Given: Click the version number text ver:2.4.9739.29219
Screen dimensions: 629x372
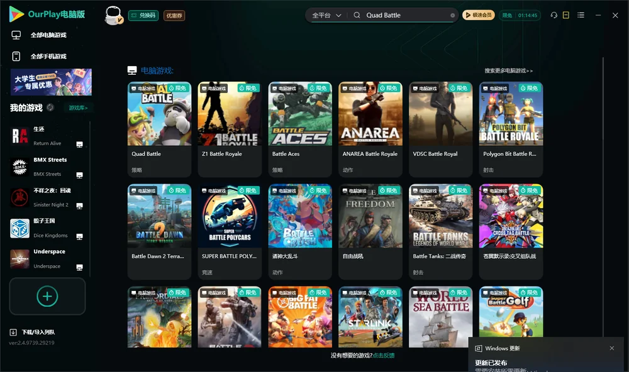Looking at the screenshot, I should tap(31, 342).
